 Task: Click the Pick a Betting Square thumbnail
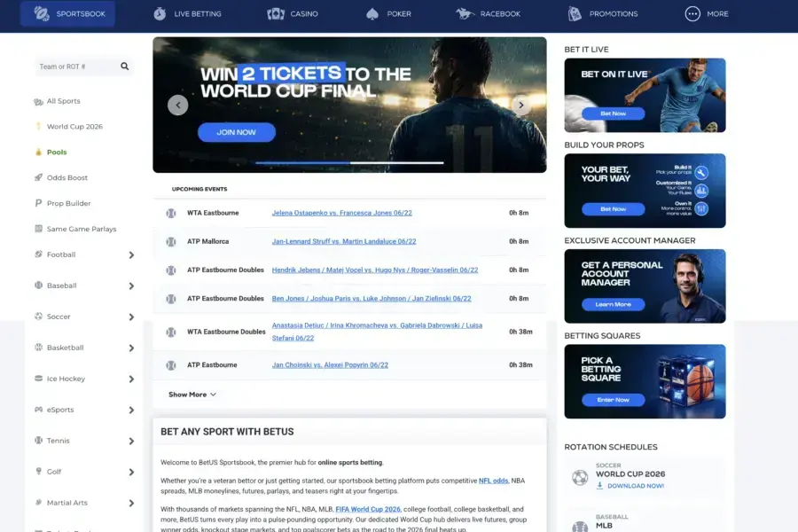pos(645,381)
